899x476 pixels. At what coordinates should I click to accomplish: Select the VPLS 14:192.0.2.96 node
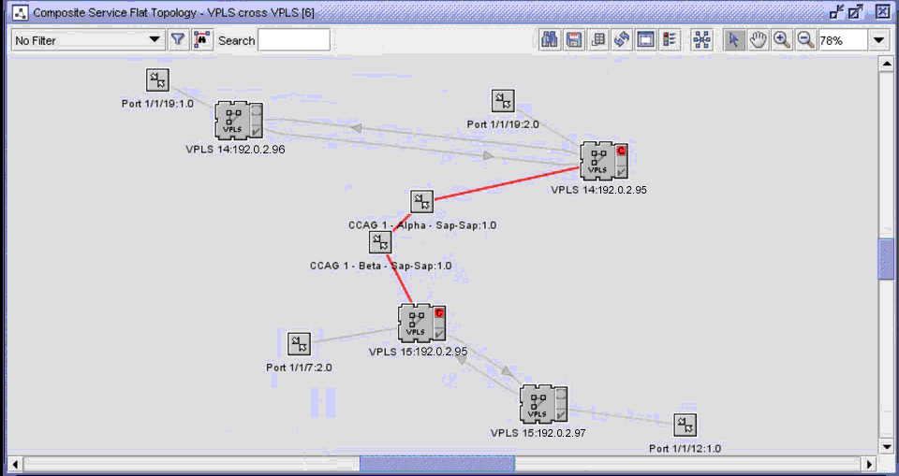click(239, 121)
